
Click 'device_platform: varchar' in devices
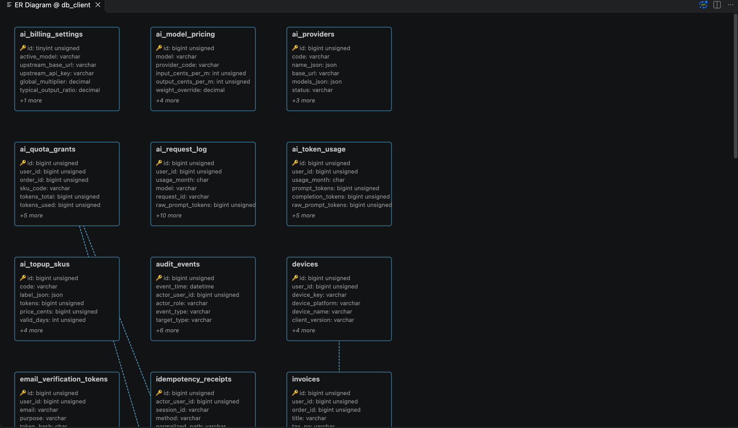pos(326,303)
